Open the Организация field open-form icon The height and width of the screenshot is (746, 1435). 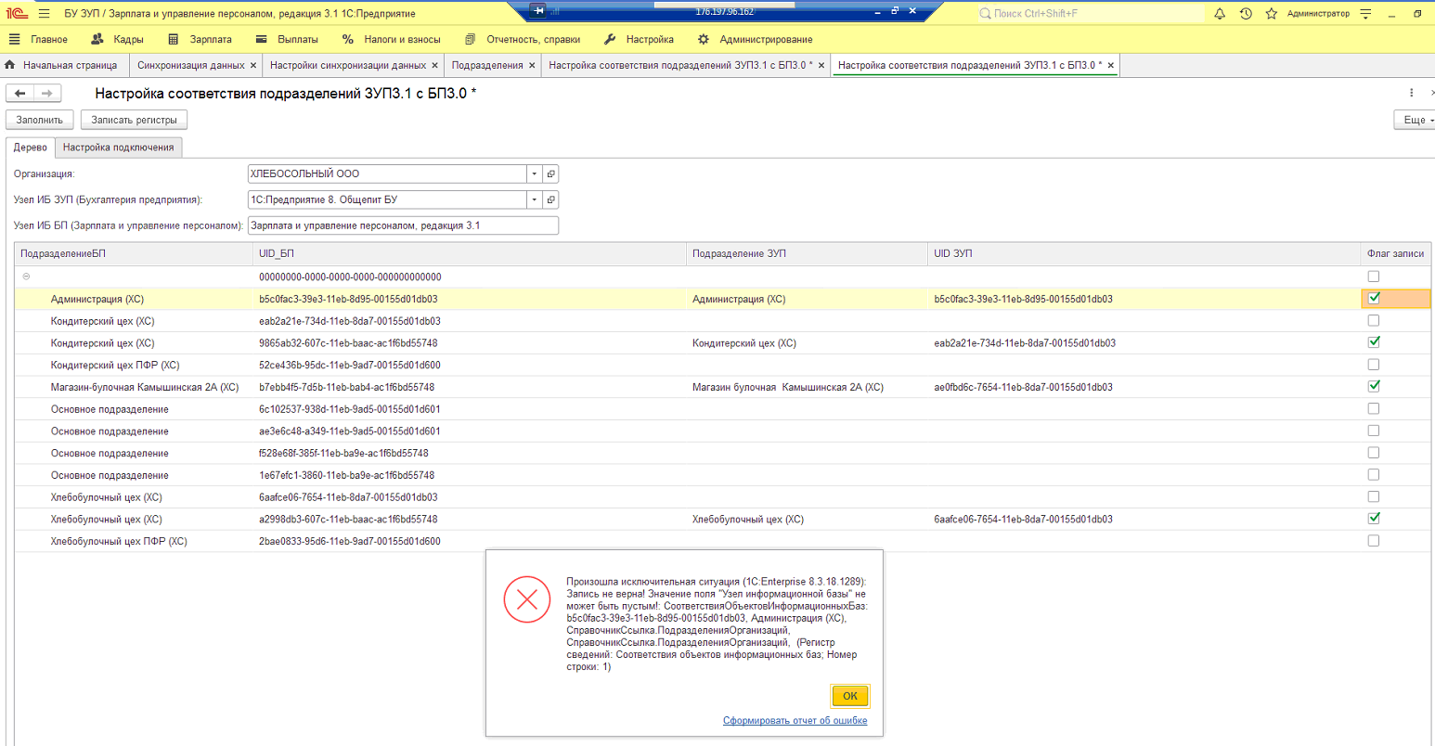tap(550, 174)
